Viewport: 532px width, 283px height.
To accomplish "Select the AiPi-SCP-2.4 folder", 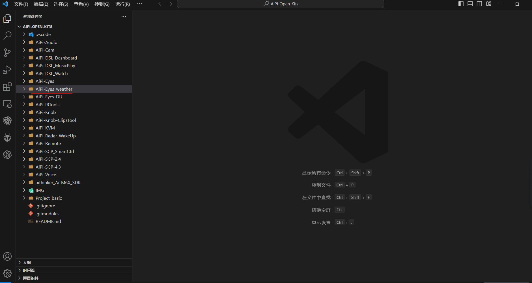I will coord(74,159).
